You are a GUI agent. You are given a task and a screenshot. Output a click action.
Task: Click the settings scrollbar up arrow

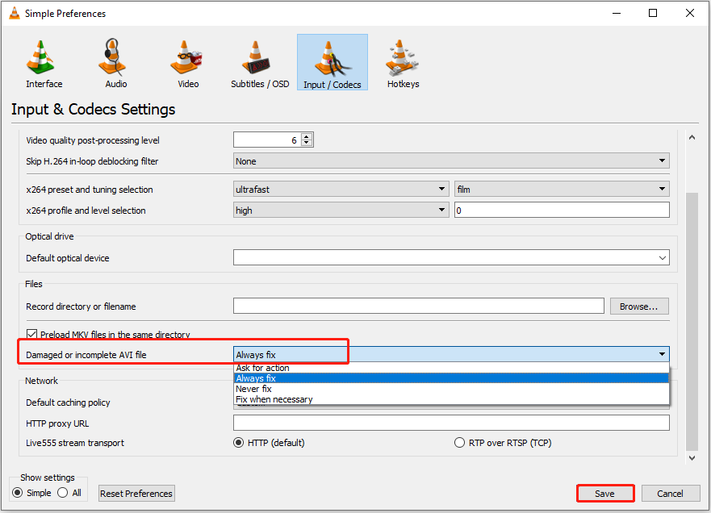tap(692, 137)
